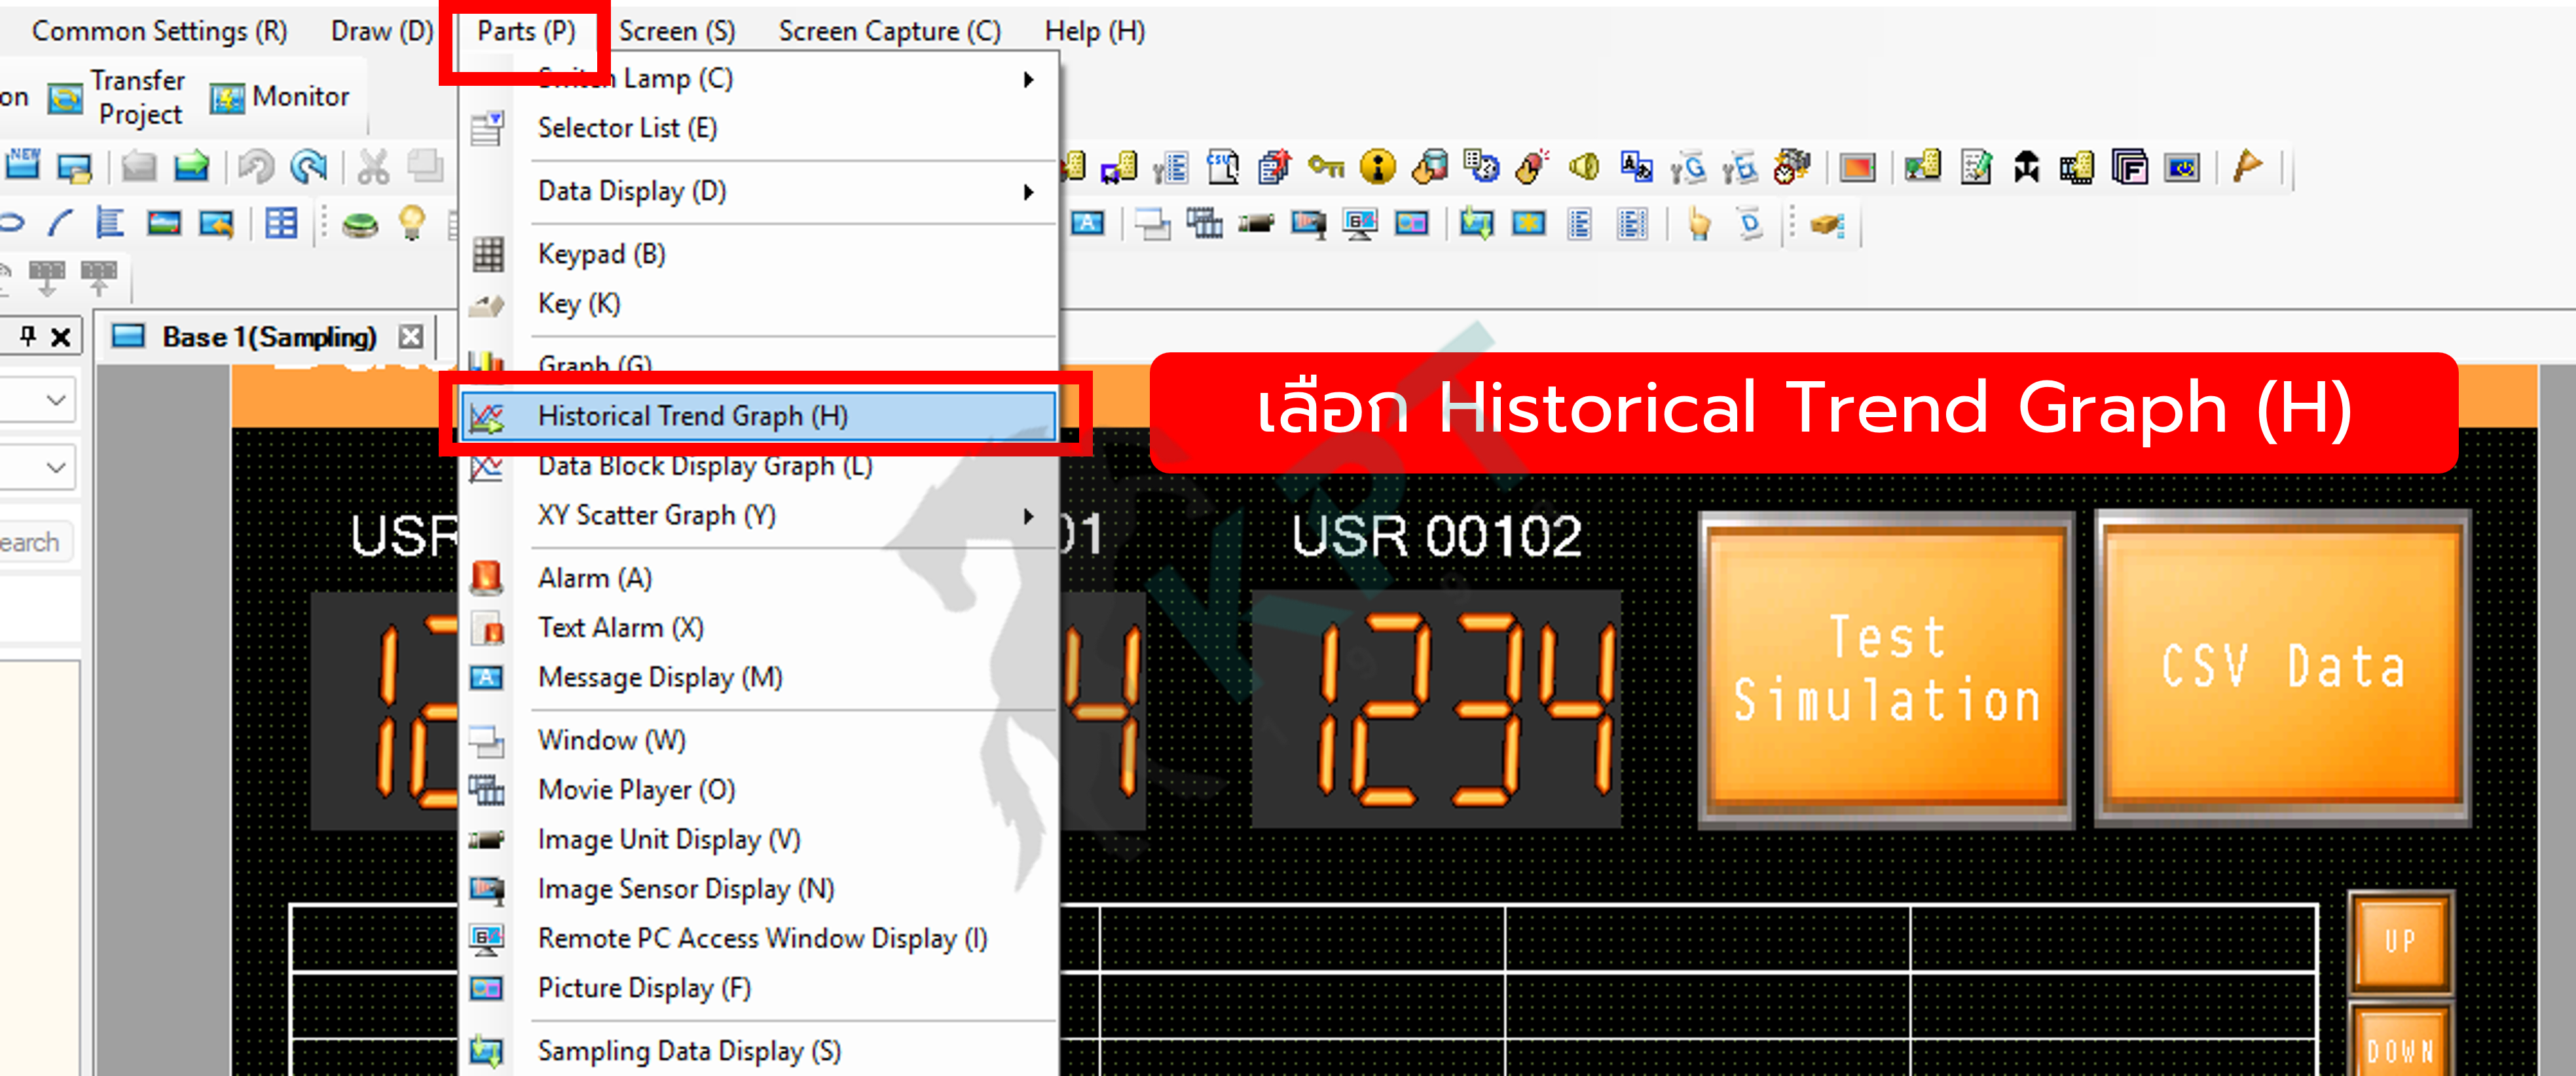Open the Common Settings (R) menu

point(160,31)
